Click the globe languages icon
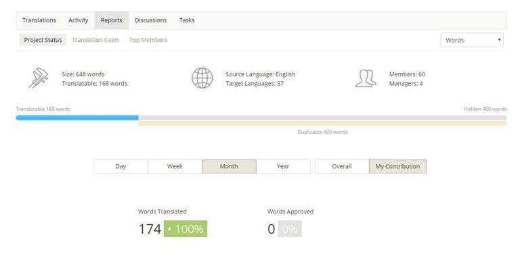Screen dimensions: 520x254 [202, 78]
